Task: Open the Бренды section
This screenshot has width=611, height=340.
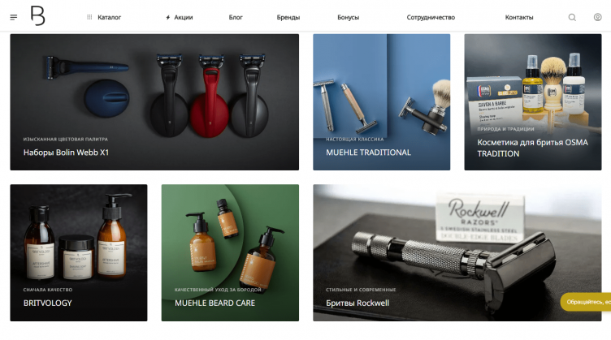Action: [288, 17]
